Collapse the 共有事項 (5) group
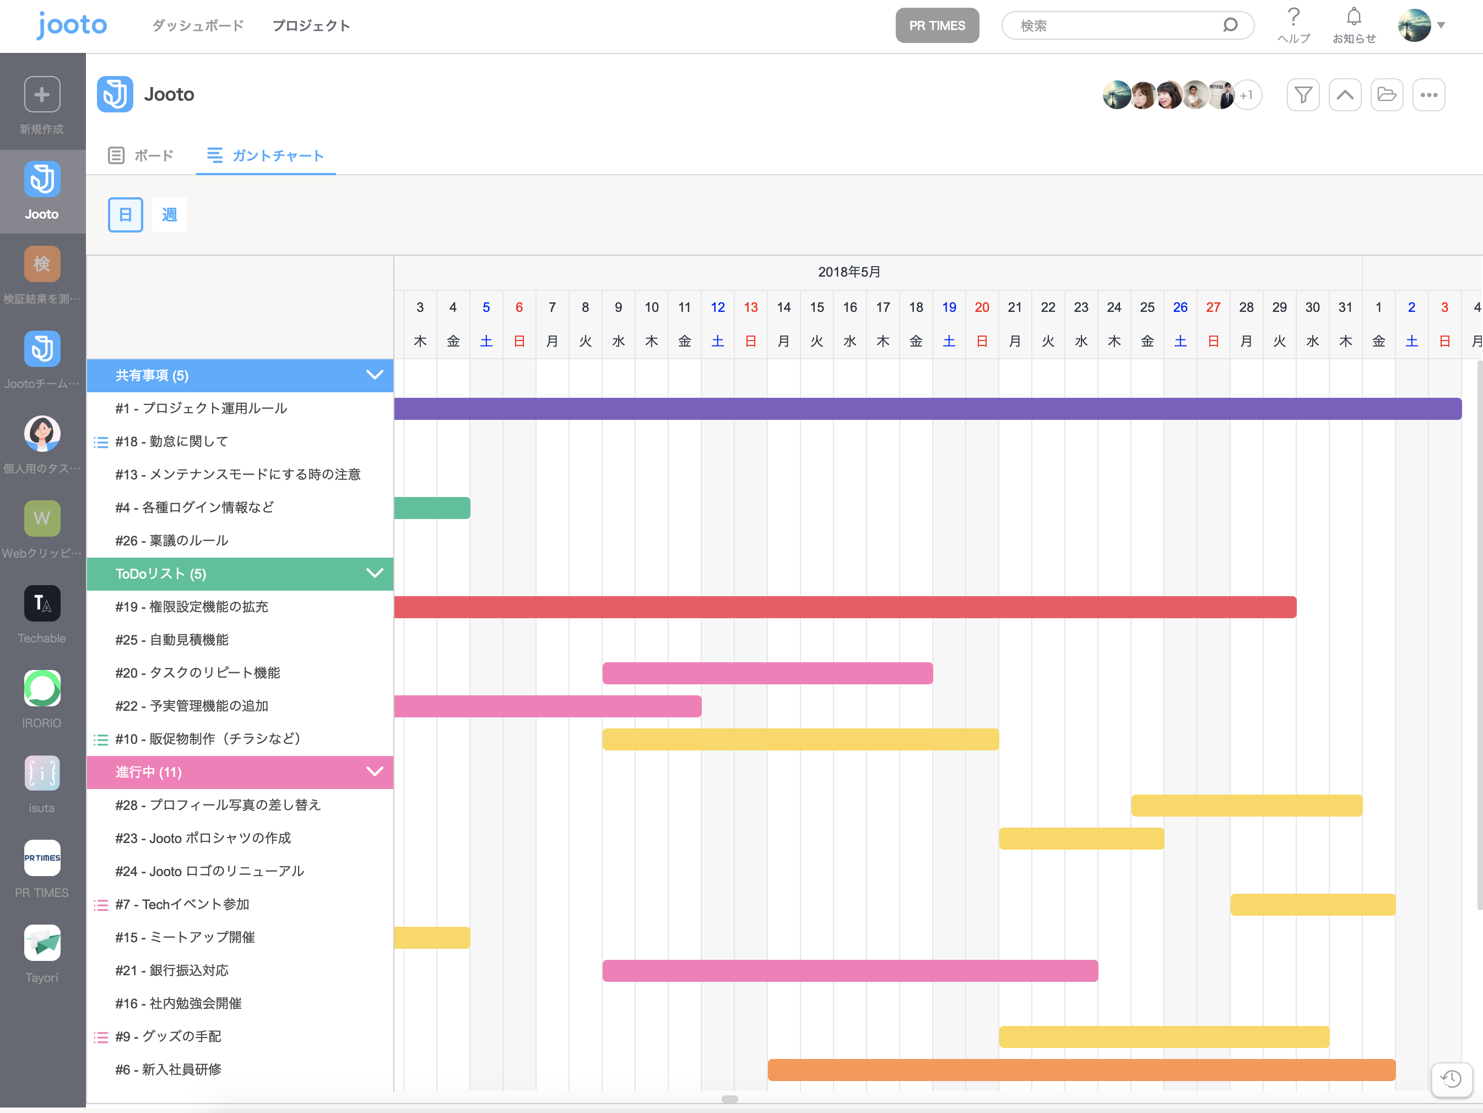 point(374,375)
